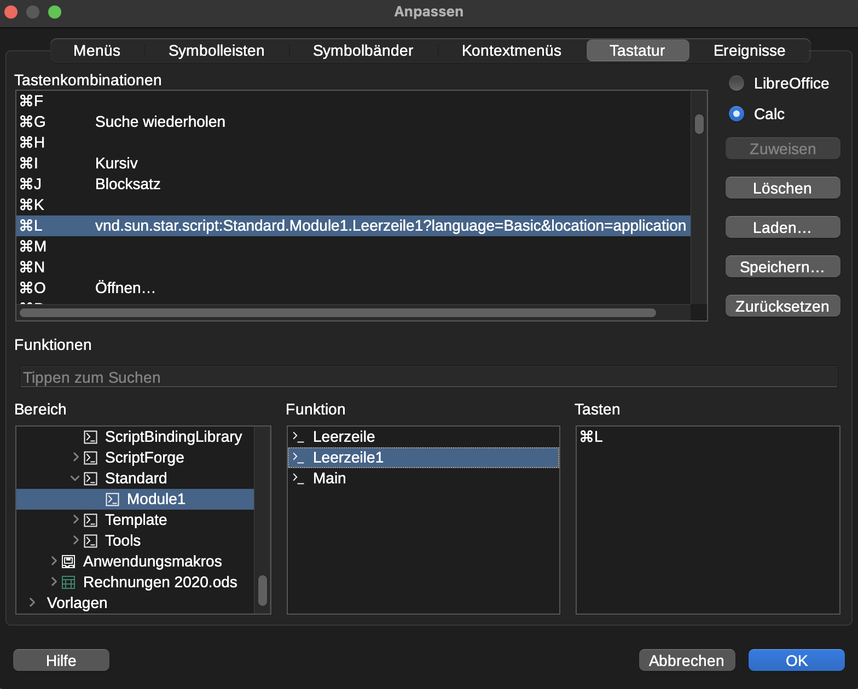The height and width of the screenshot is (689, 858).
Task: Click the Tools library icon
Action: click(x=90, y=541)
